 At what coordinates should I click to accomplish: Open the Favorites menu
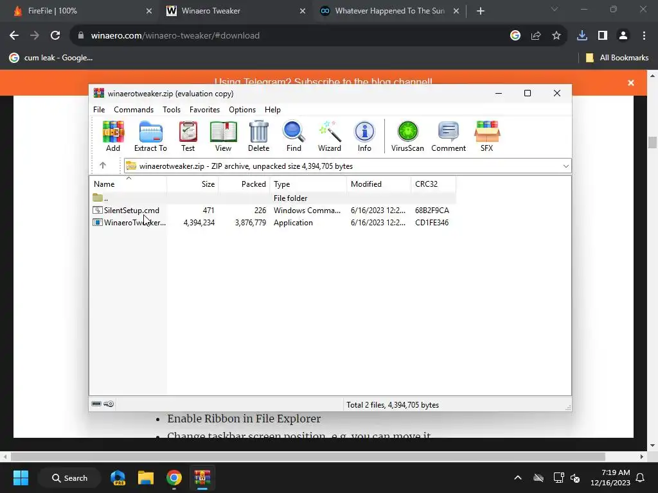point(204,109)
